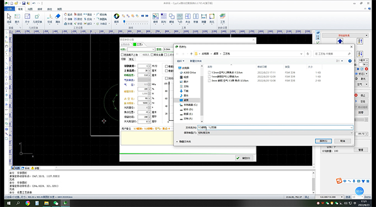The width and height of the screenshot is (376, 207).
Task: Switch to the green layer tab in parameter dialog
Action: pyautogui.click(x=138, y=44)
